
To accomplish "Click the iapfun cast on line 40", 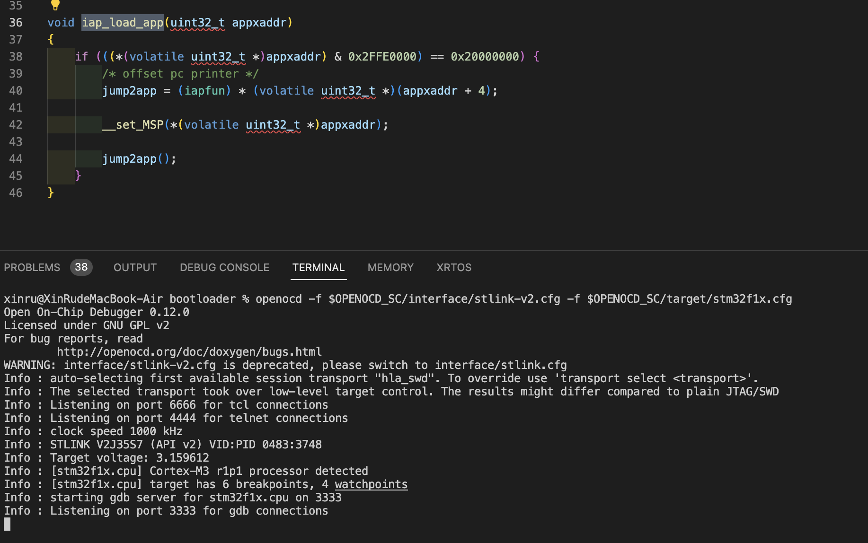I will pos(204,91).
